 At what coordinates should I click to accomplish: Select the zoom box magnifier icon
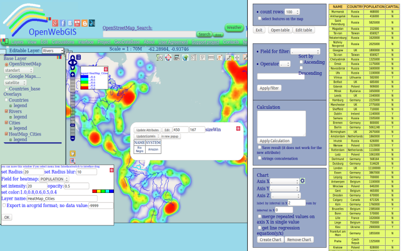point(73,161)
